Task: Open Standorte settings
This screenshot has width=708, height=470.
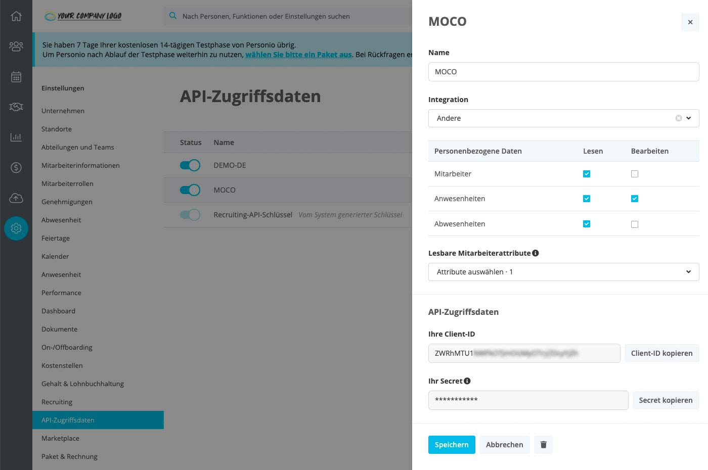Action: click(x=57, y=129)
